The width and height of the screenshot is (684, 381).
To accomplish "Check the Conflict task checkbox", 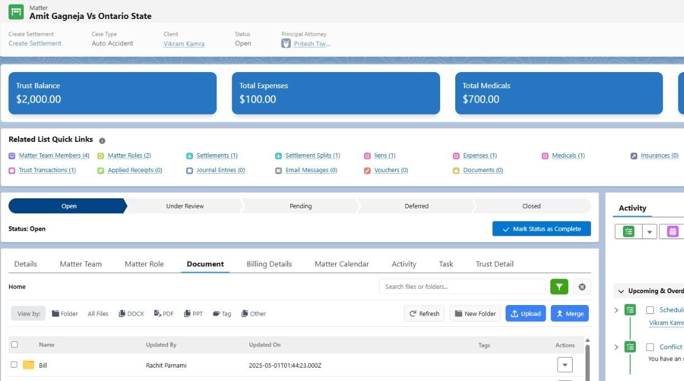I will (650, 347).
